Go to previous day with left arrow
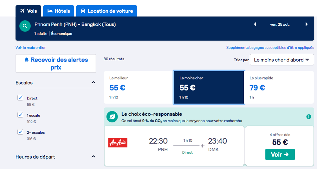Screen dimensions: 317x169 [255, 24]
